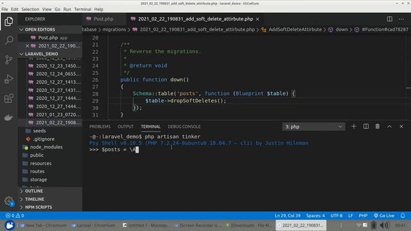Click the Ln 29, Col 39 status entry

(x=288, y=216)
